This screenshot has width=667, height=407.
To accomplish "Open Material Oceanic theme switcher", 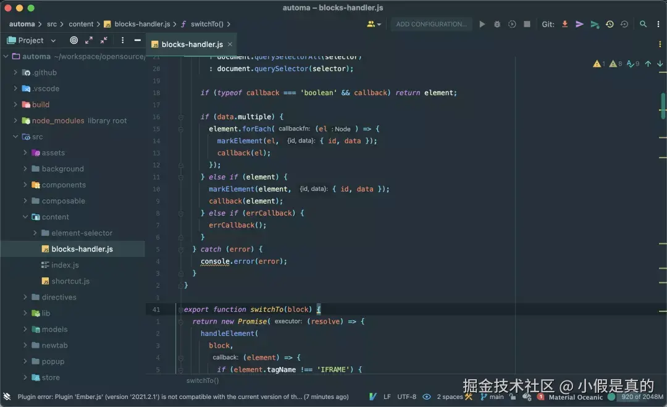I will point(576,397).
